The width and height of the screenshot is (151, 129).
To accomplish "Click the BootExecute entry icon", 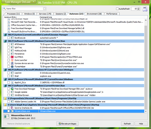I will (12, 38).
